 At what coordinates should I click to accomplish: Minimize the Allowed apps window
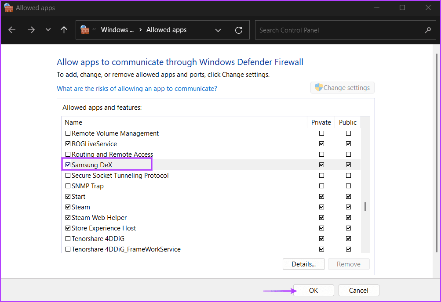[x=377, y=7]
